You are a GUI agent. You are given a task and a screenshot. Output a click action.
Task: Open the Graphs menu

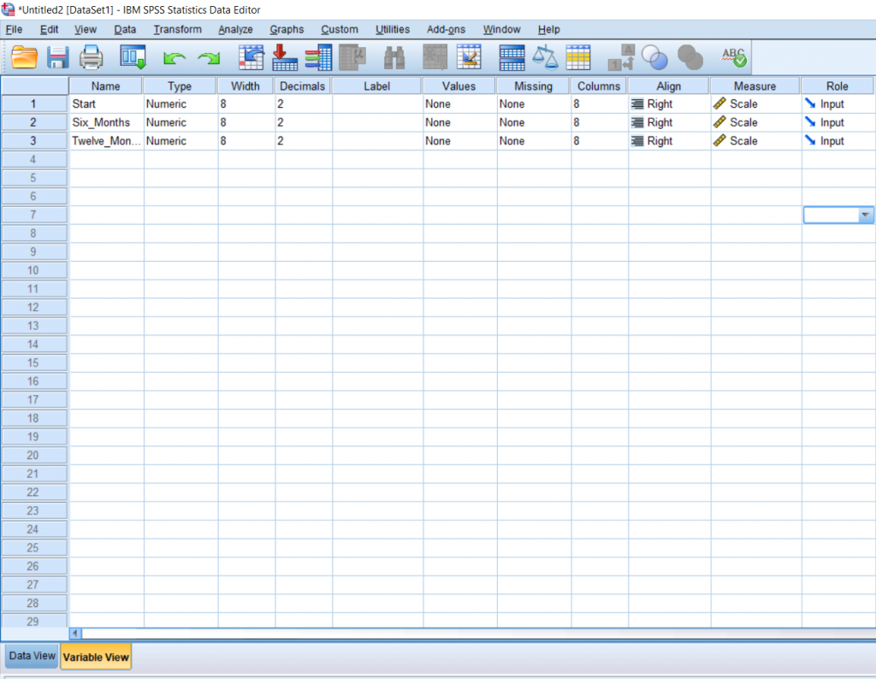(287, 29)
